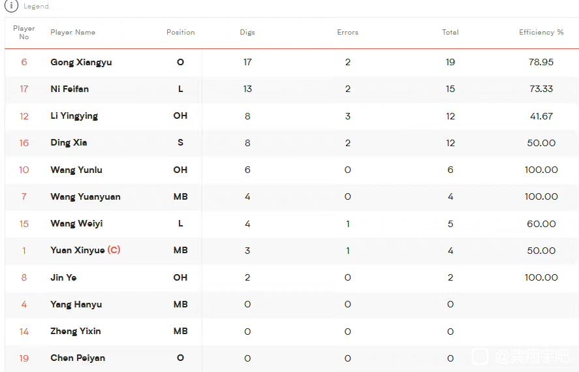The height and width of the screenshot is (372, 579).
Task: Open Li Yingying player profile
Action: (x=74, y=116)
